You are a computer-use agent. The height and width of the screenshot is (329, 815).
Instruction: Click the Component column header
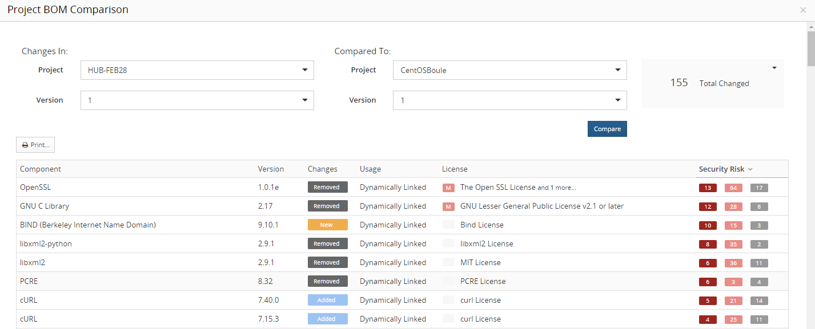[x=41, y=169]
